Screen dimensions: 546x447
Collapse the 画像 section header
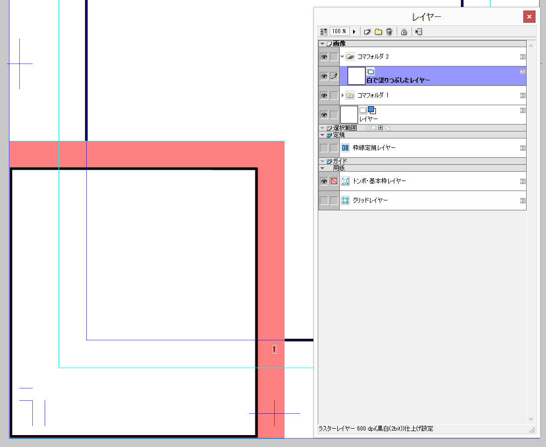click(322, 44)
